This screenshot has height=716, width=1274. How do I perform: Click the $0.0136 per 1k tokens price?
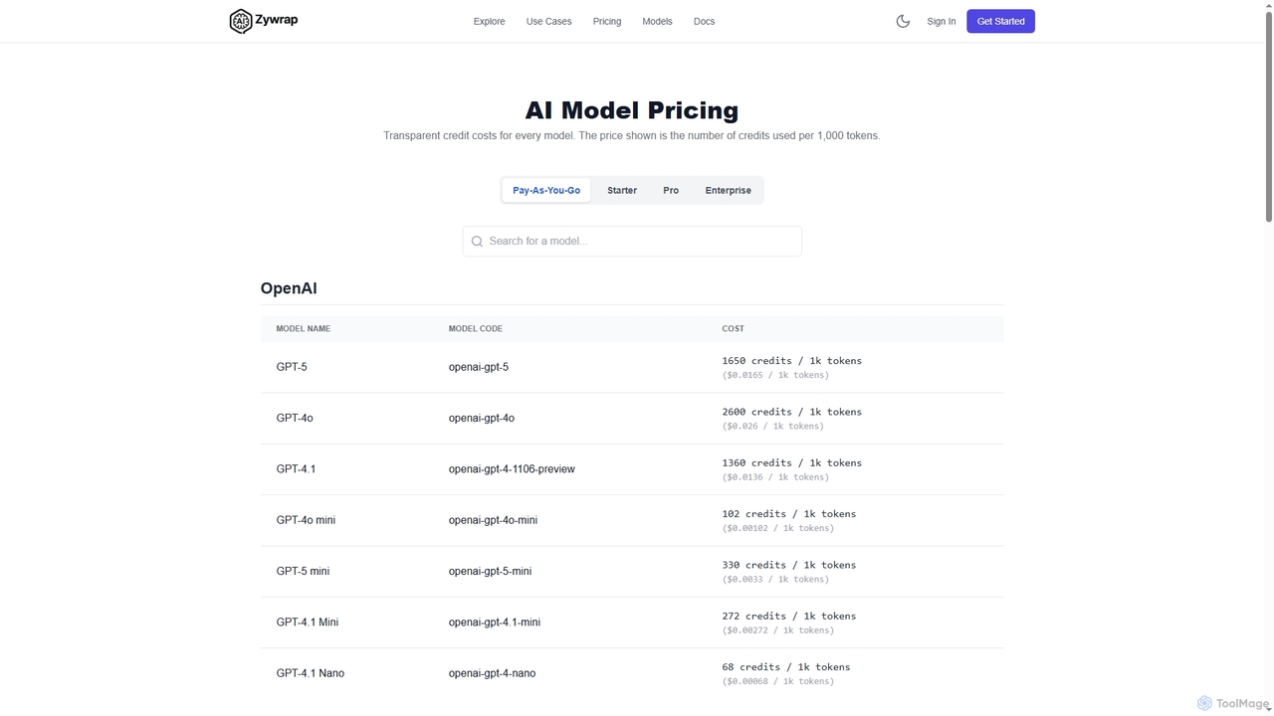[775, 477]
